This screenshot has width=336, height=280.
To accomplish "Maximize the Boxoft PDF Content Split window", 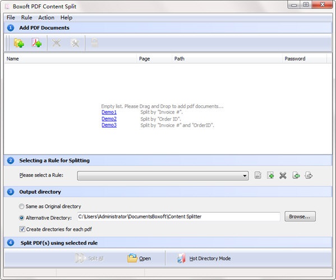I will pos(306,4).
